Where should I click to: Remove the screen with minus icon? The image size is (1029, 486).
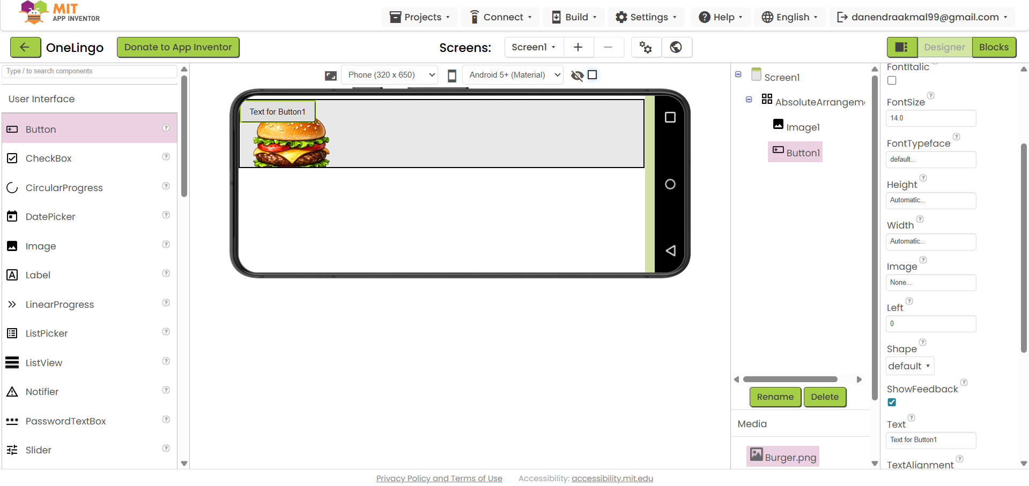coord(608,47)
